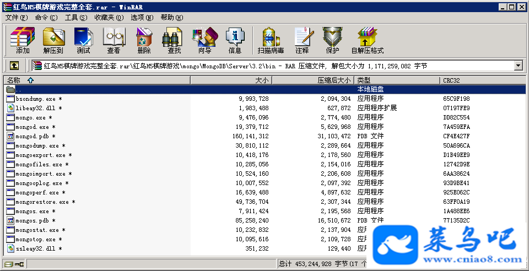Image resolution: width=529 pixels, height=271 pixels.
Task: Click the mongos.pdb file icon
Action: point(10,221)
